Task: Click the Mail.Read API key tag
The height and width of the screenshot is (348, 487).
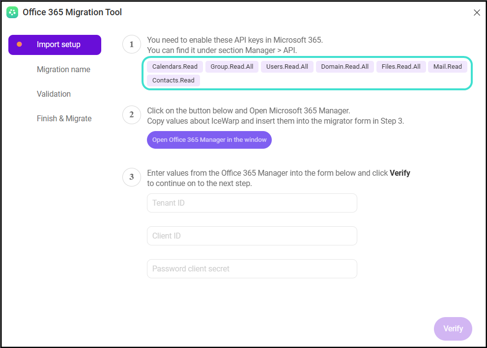Action: coord(448,67)
